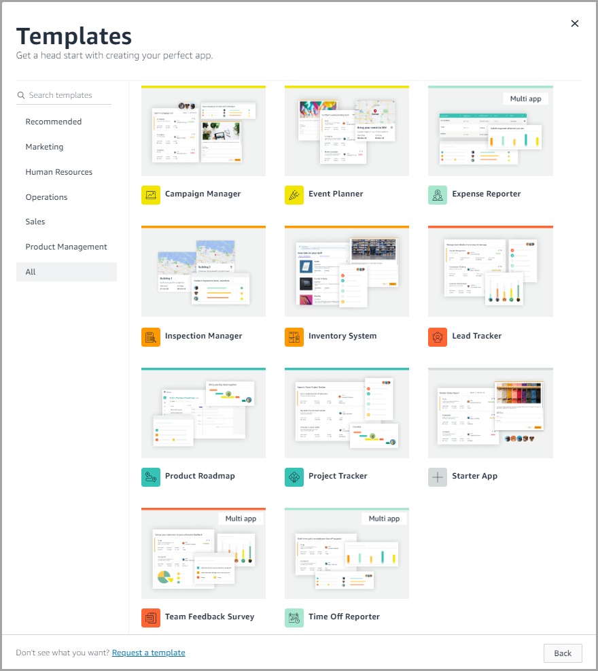This screenshot has height=671, width=598.
Task: Click the Search templates field
Action: (x=68, y=95)
